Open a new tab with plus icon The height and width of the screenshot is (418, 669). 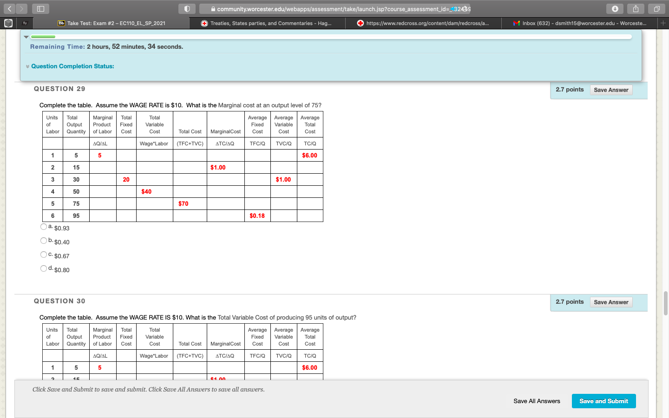coord(663,23)
